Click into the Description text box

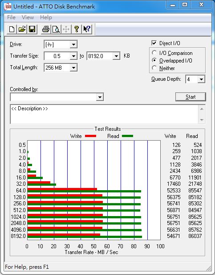pos(104,114)
